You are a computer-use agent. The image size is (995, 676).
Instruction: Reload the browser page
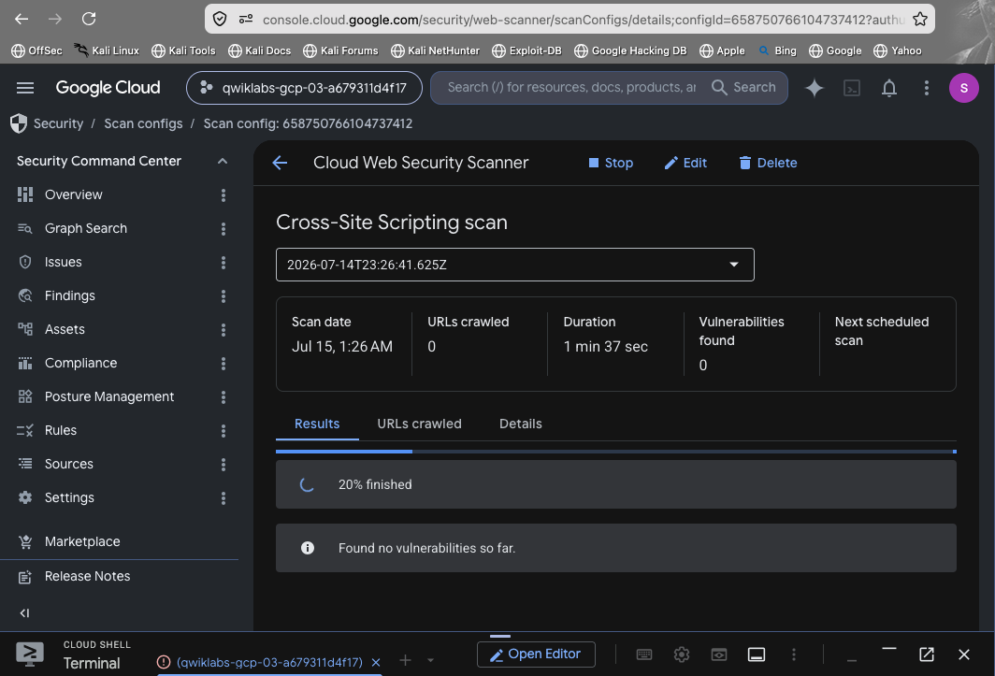[x=89, y=19]
